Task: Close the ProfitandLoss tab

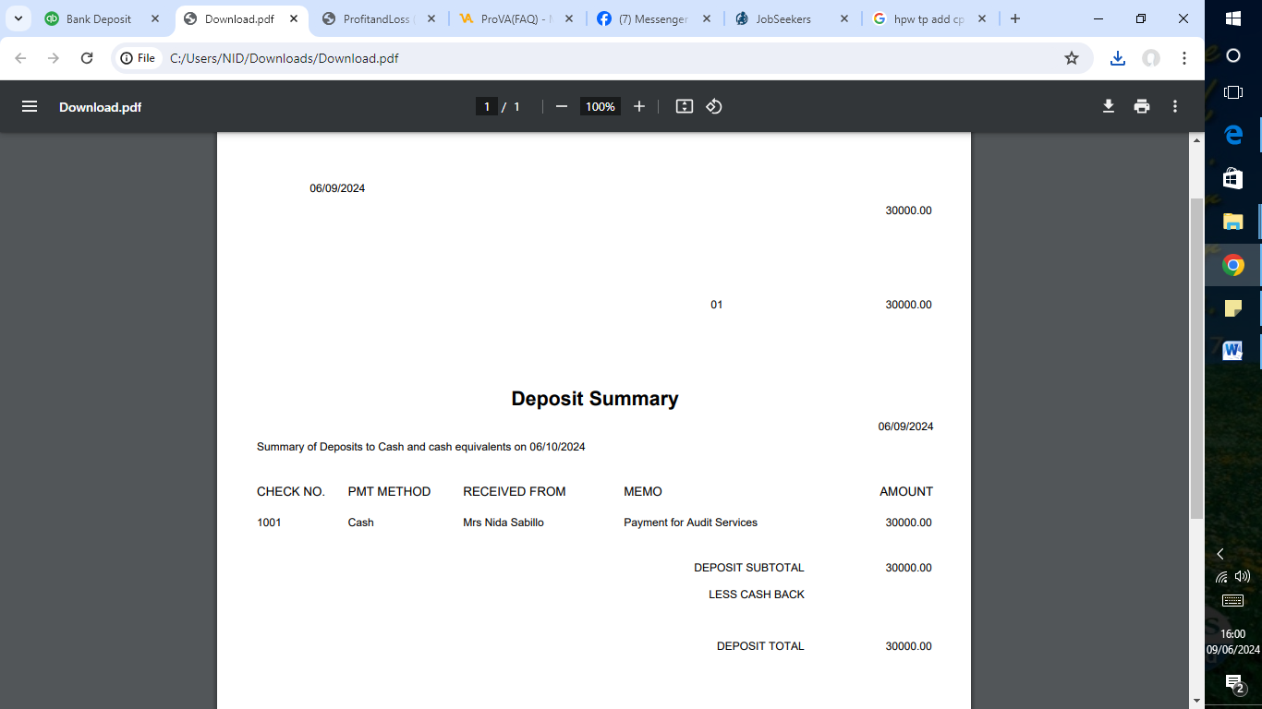Action: (431, 18)
